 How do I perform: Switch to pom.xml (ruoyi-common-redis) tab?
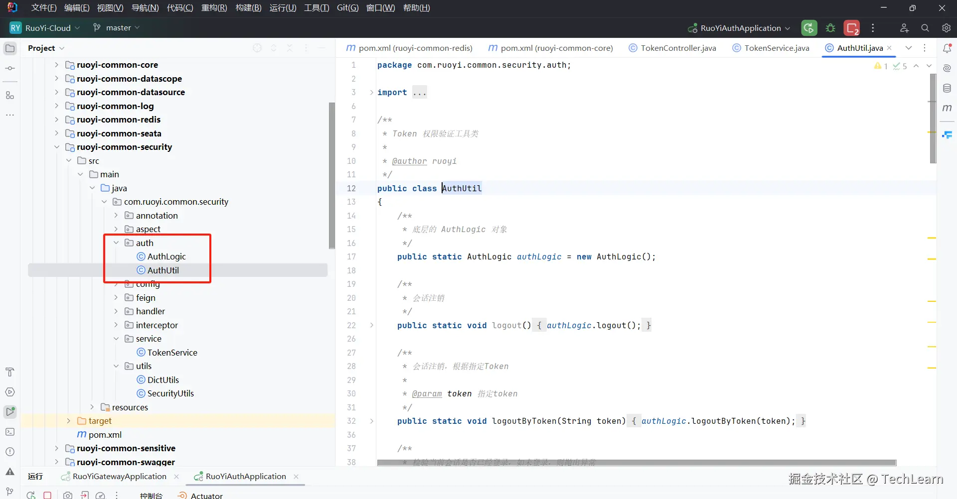(x=409, y=48)
